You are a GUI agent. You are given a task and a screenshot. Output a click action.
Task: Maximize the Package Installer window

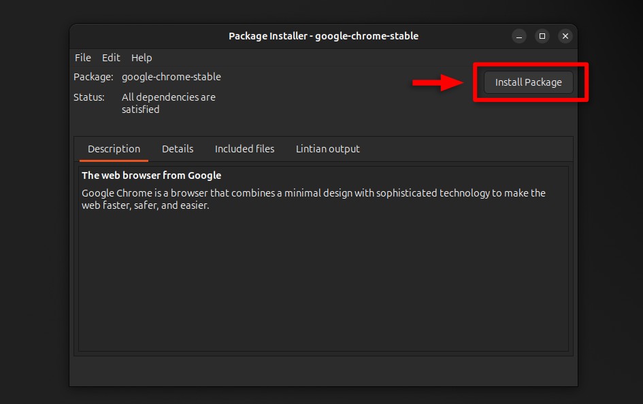click(x=542, y=36)
